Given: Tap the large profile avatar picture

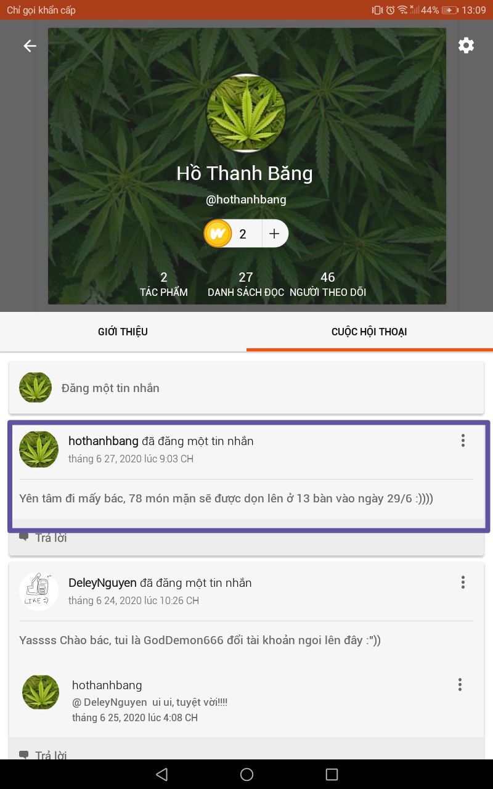Looking at the screenshot, I should 246,113.
